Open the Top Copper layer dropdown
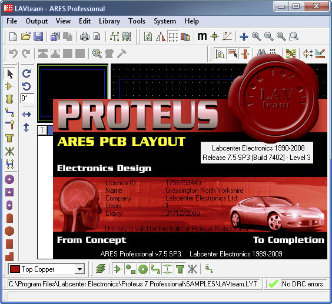Image resolution: width=332 pixels, height=304 pixels. [x=80, y=269]
